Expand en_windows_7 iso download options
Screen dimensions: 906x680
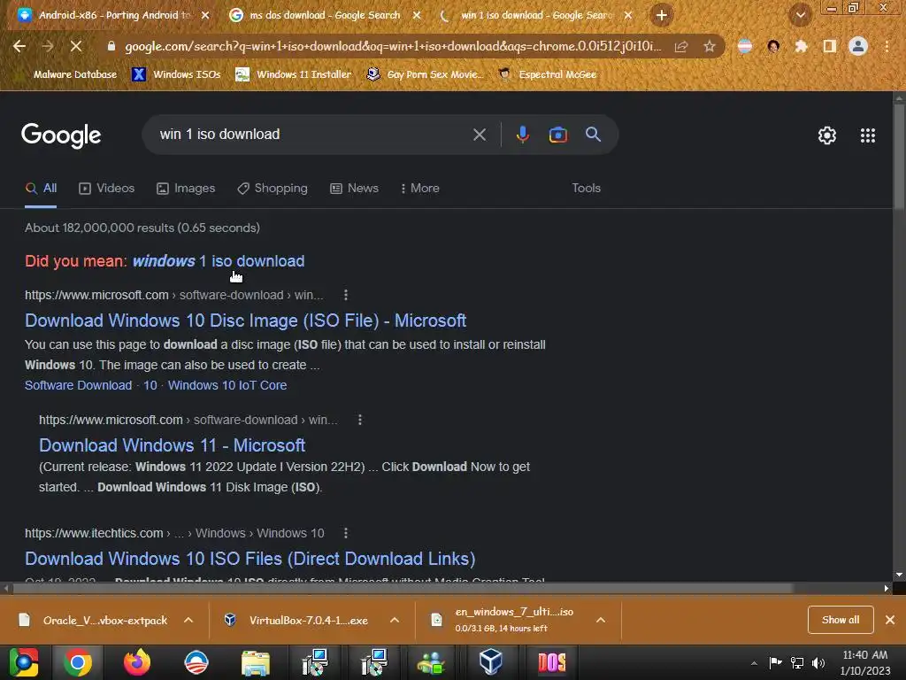(601, 620)
